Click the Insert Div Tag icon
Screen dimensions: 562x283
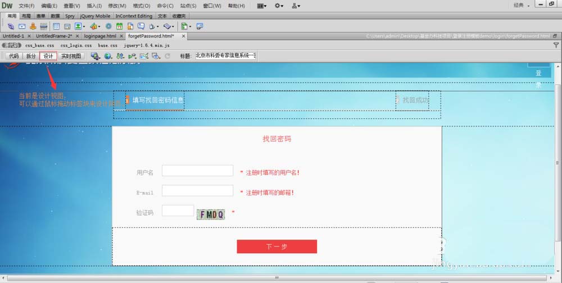(x=67, y=26)
